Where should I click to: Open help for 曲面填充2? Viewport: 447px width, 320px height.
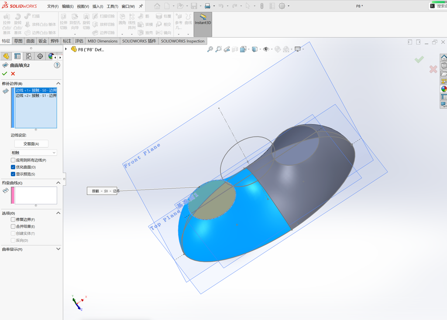click(57, 65)
